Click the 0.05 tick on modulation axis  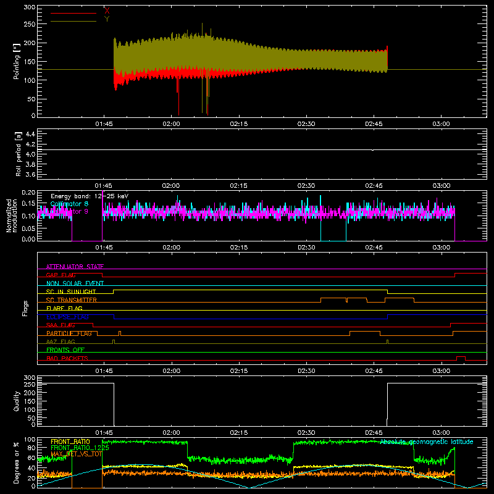[28, 228]
